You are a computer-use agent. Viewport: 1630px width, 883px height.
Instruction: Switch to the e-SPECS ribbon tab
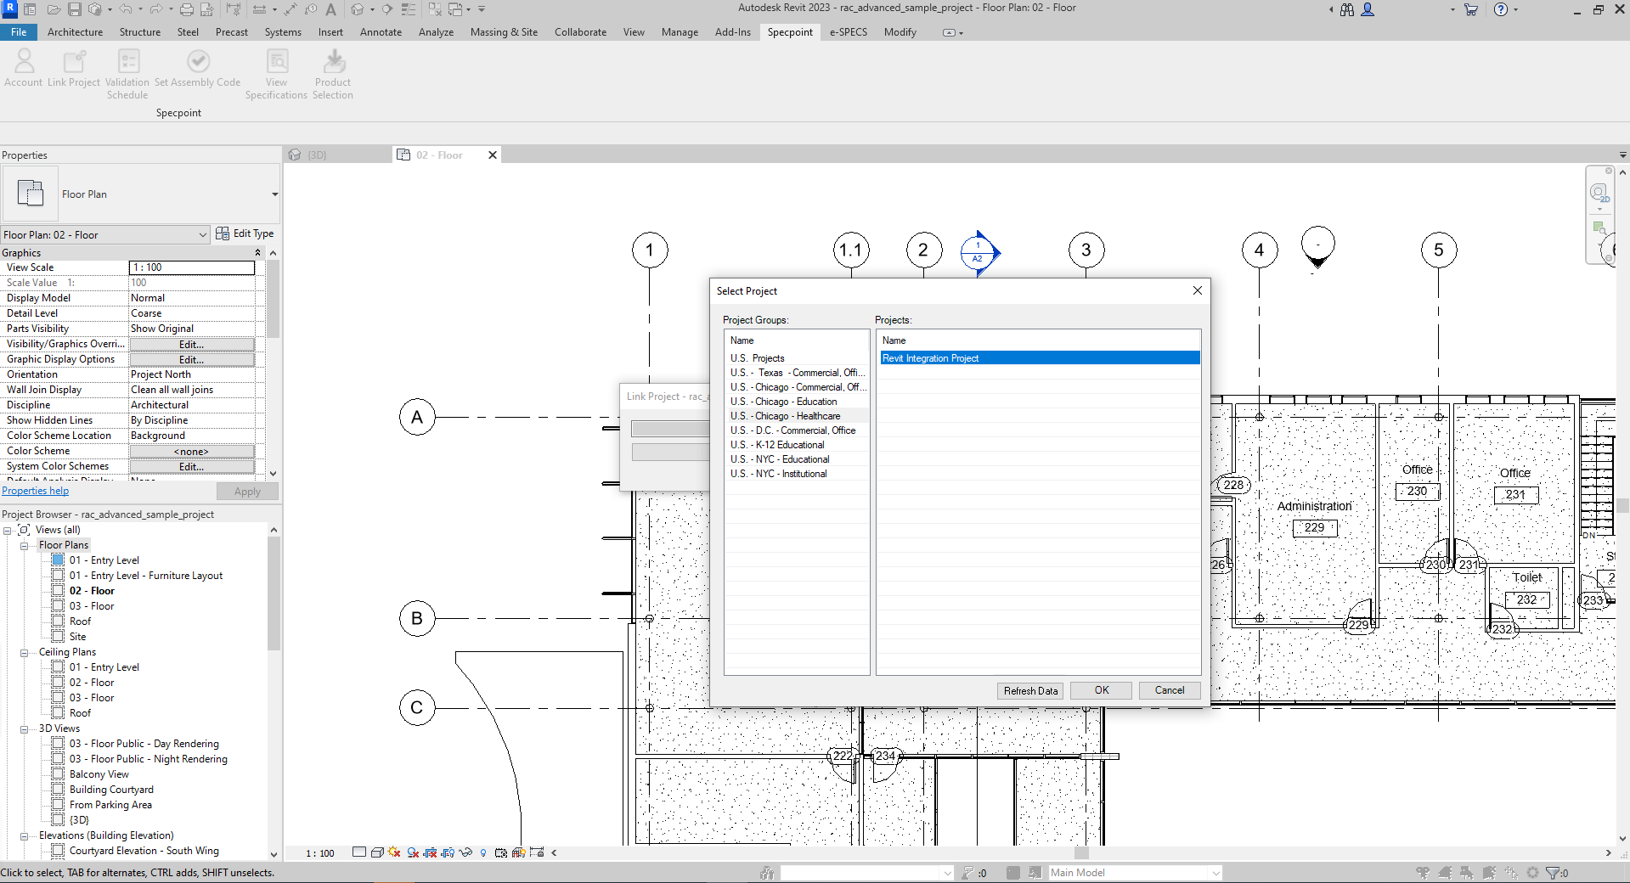pyautogui.click(x=848, y=32)
